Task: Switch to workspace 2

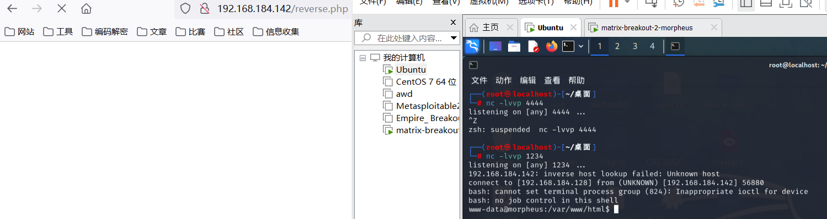Action: pyautogui.click(x=617, y=46)
